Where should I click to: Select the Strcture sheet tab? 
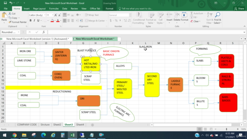coord(45,125)
